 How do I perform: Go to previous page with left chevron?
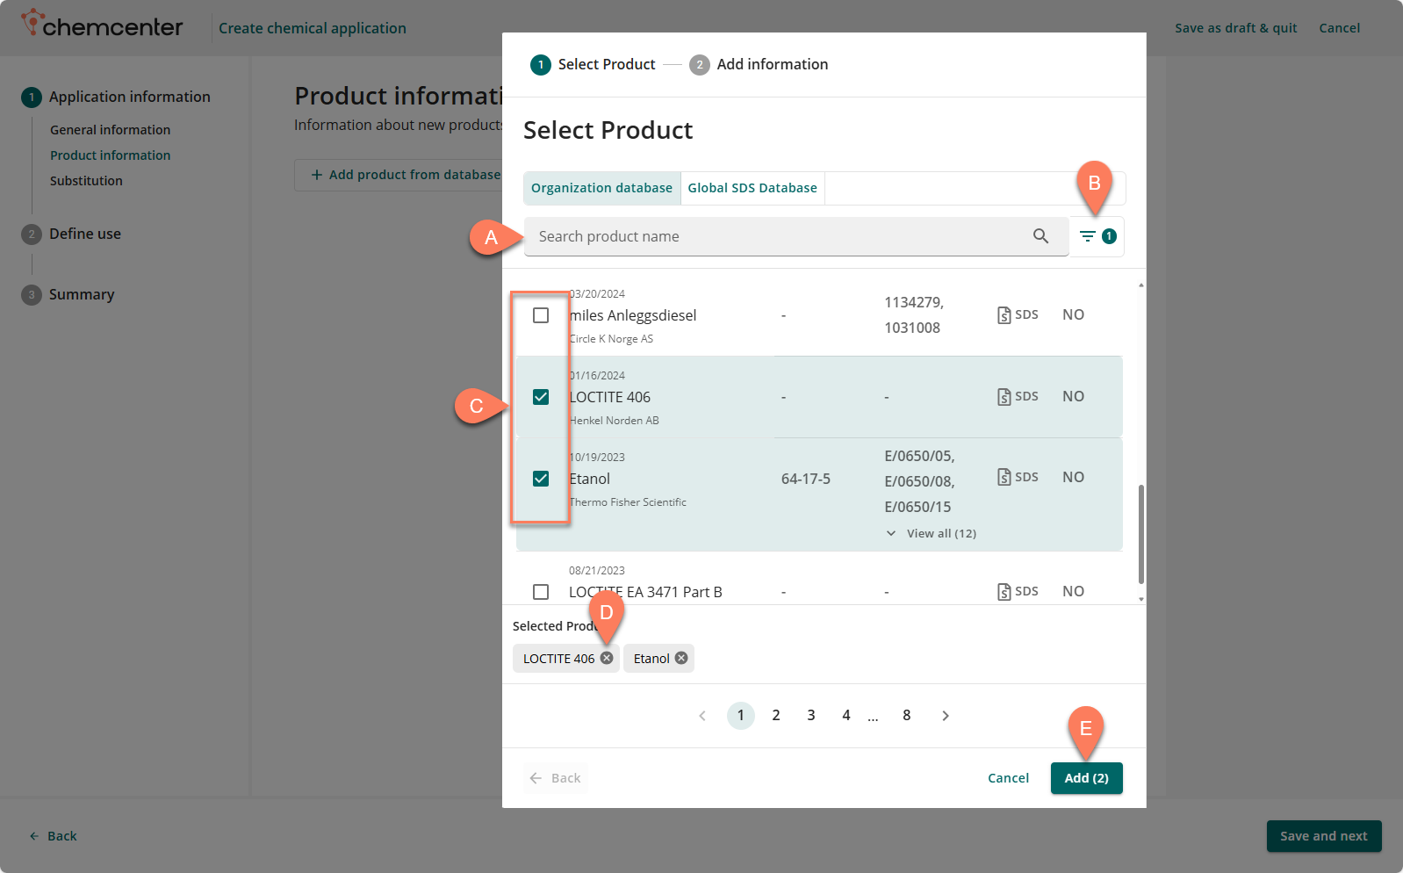[702, 716]
